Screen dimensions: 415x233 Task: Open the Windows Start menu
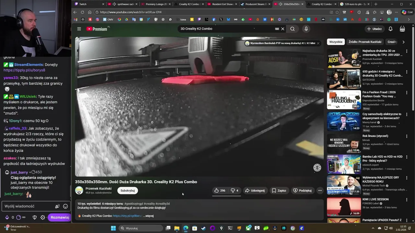tap(113, 228)
